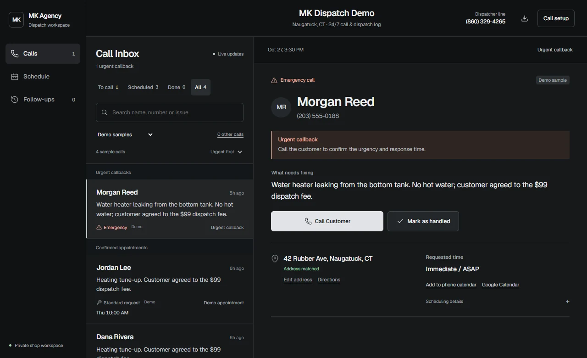Screen dimensions: 587x358
Task: Click the phone icon beside Calls
Action: point(15,54)
